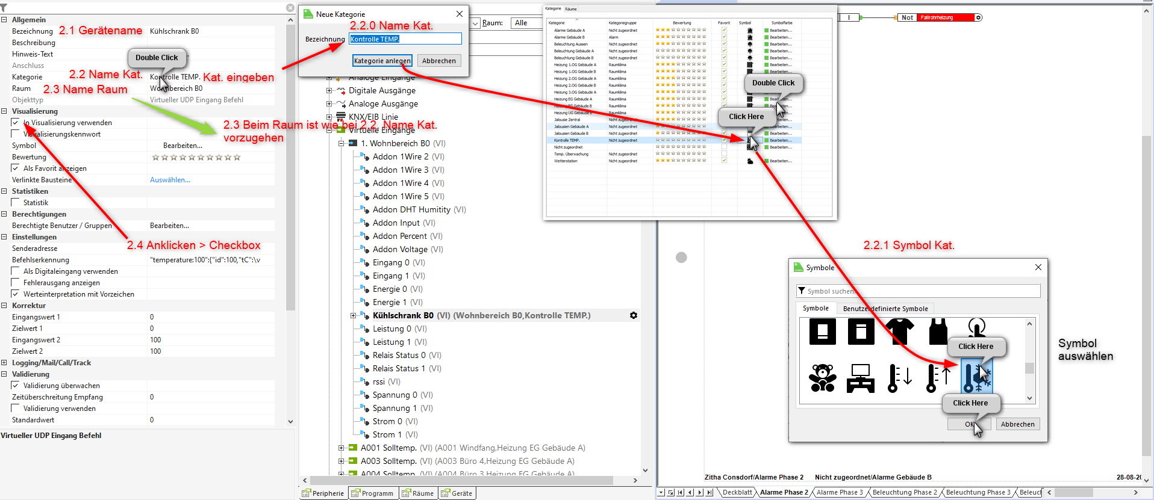Toggle In Visualisierung verwenden checkbox

pyautogui.click(x=16, y=123)
